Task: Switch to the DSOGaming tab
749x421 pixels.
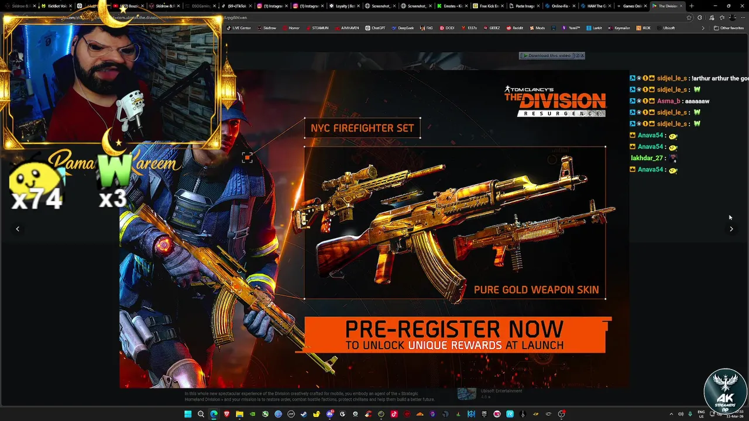Action: click(x=201, y=6)
